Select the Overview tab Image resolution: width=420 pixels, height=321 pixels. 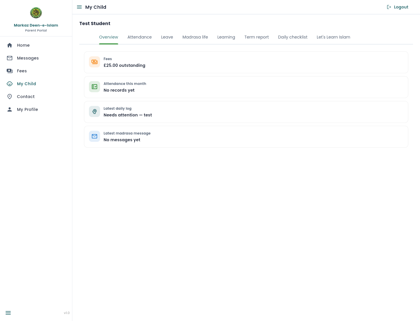click(x=108, y=37)
